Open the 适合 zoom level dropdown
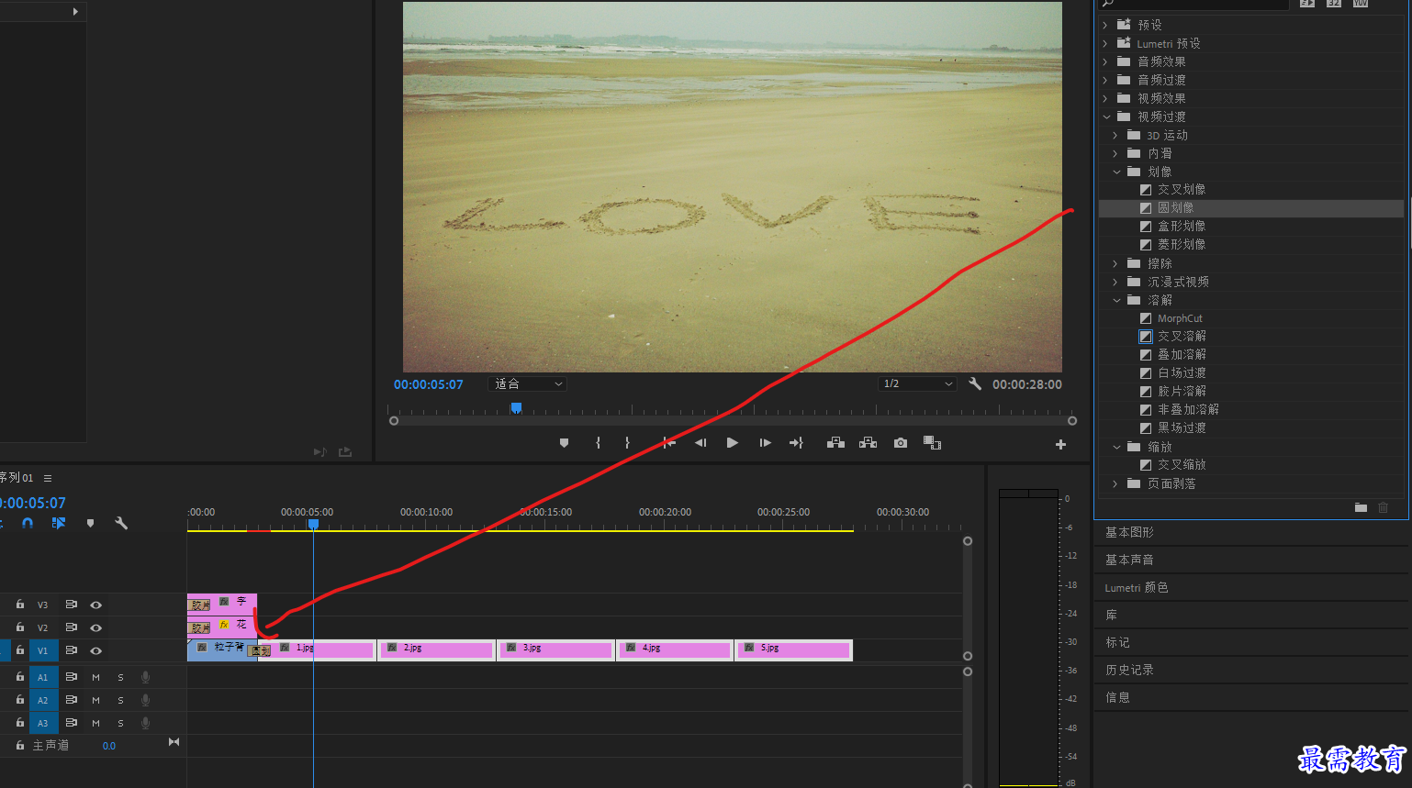This screenshot has width=1412, height=788. click(528, 384)
